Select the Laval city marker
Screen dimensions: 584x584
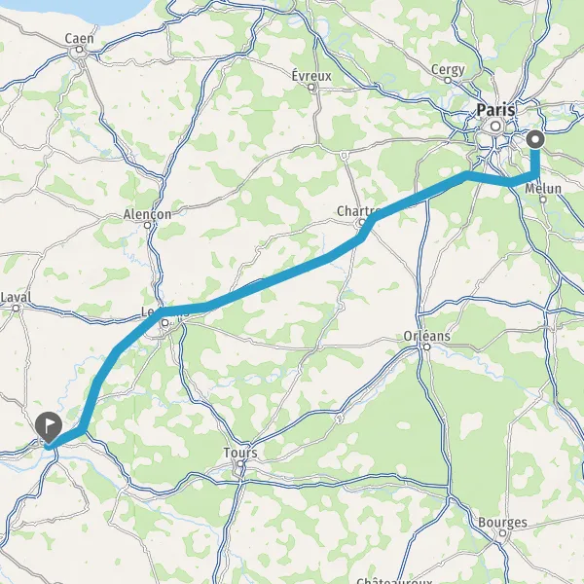[16, 308]
